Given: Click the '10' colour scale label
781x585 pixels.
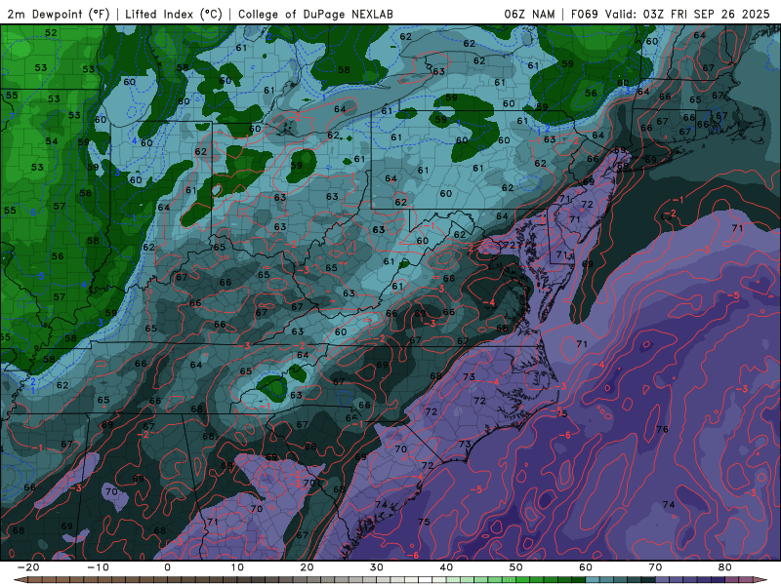Looking at the screenshot, I should [x=237, y=567].
